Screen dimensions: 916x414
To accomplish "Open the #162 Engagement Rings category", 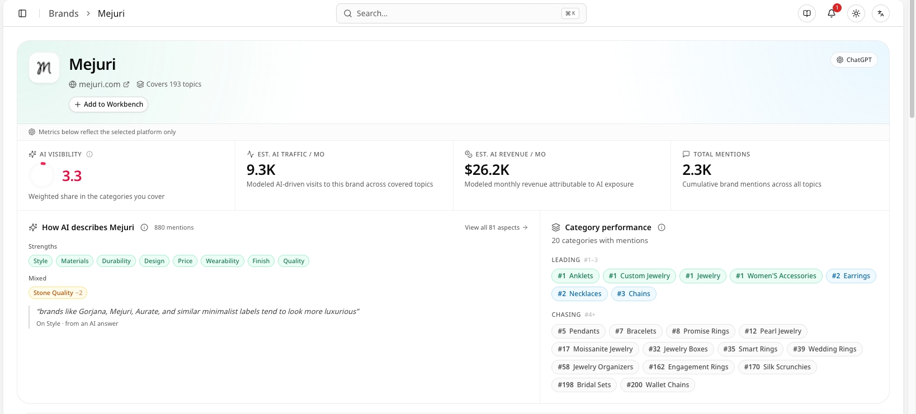I will point(689,367).
